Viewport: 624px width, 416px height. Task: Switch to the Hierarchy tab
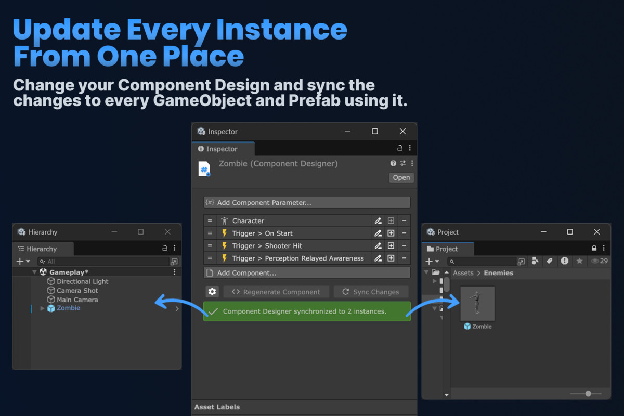point(43,249)
